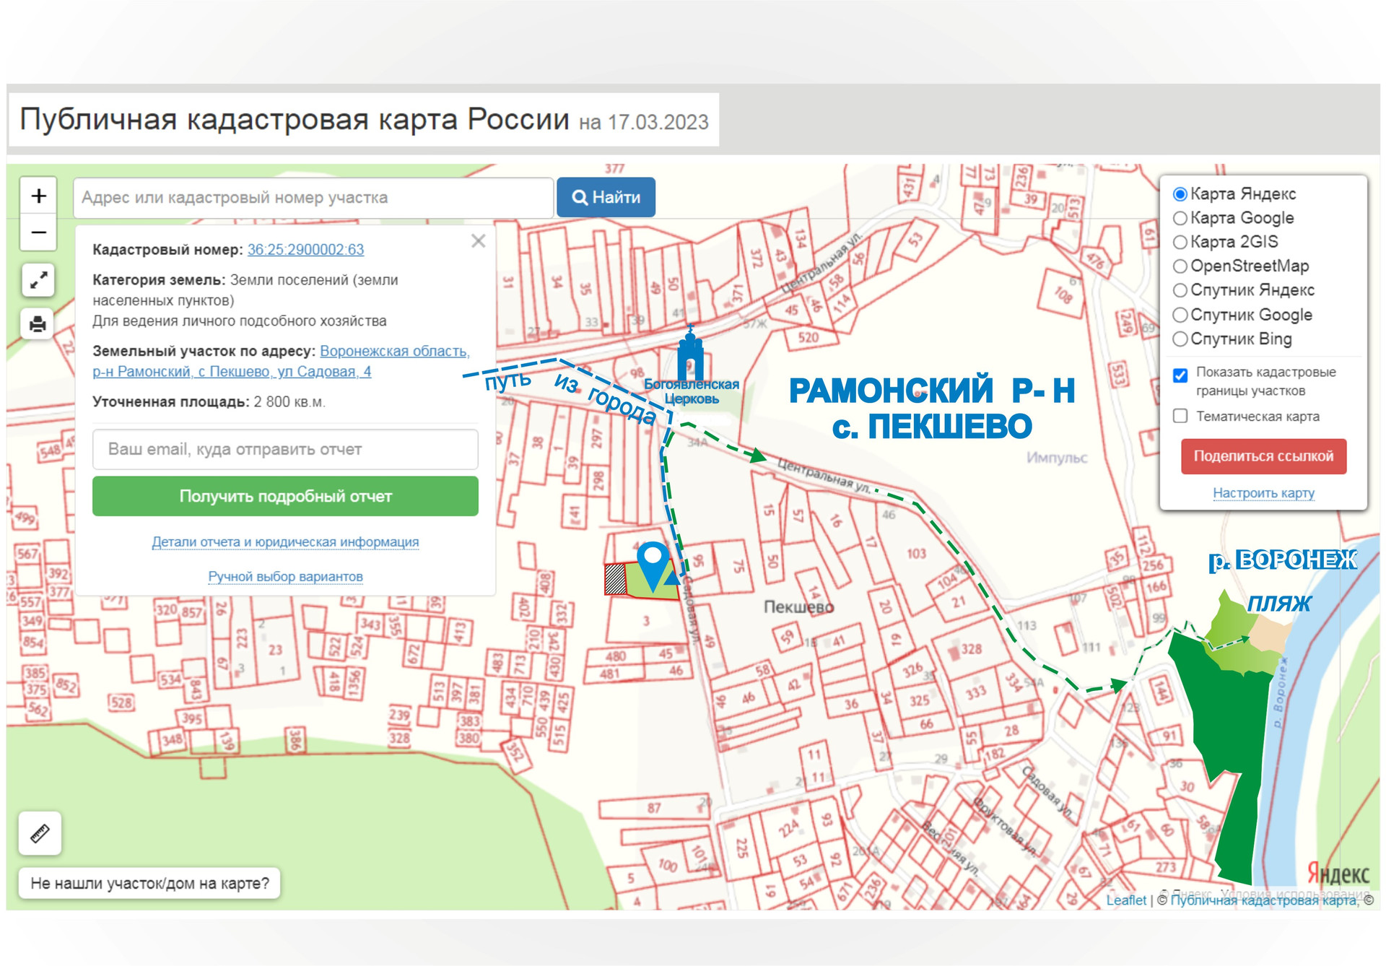Image resolution: width=1386 pixels, height=966 pixels.
Task: Zoom out with the minus button
Action: (39, 232)
